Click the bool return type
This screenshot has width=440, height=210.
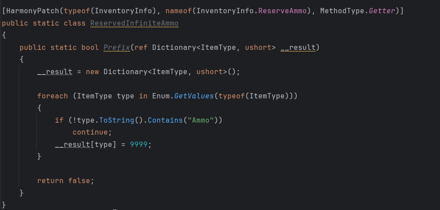90,47
